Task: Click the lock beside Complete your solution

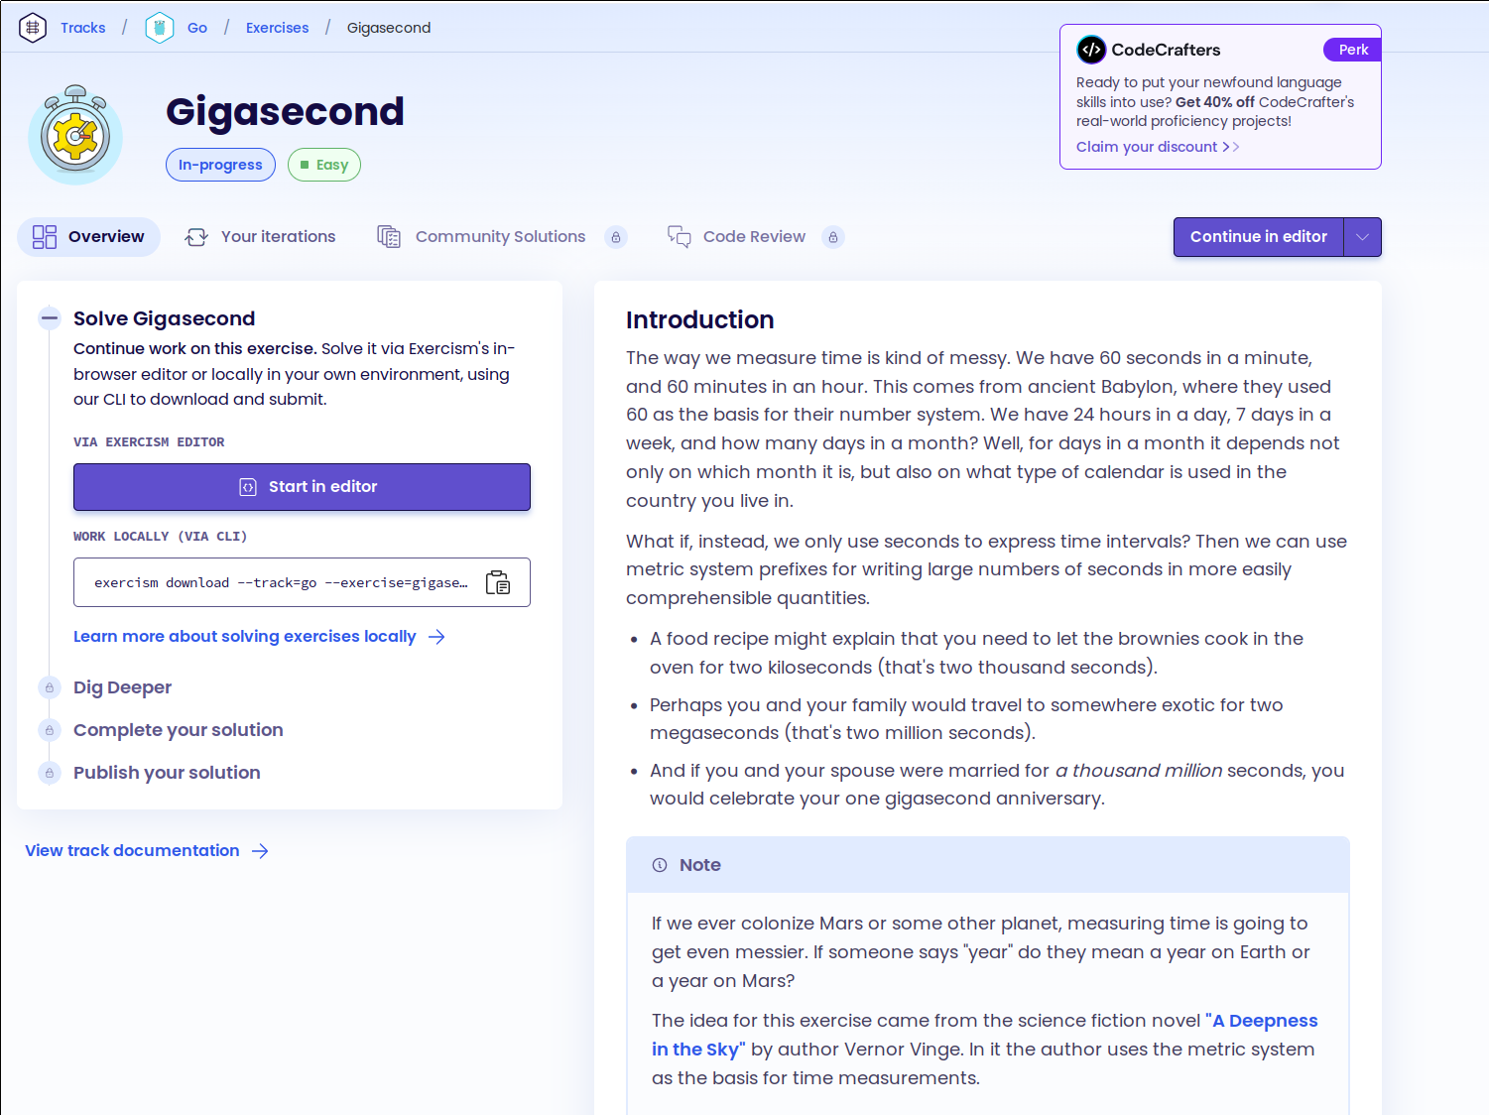Action: tap(50, 730)
